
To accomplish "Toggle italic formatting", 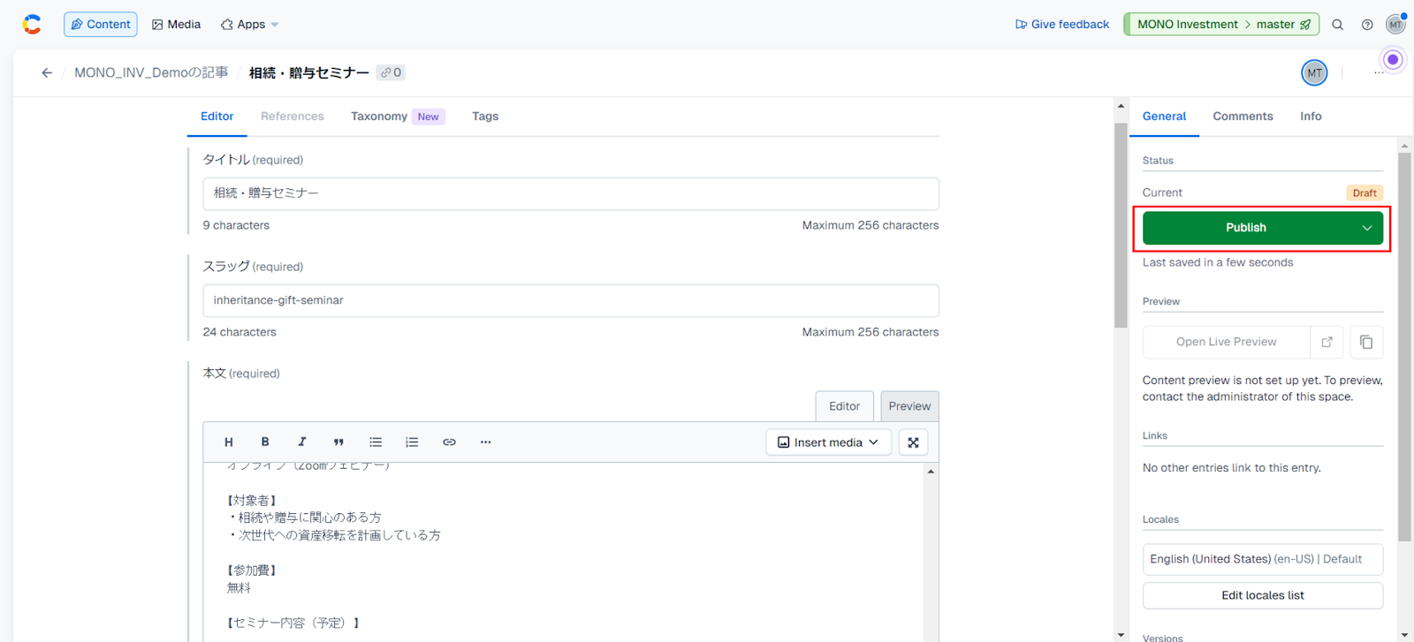I will coord(302,442).
